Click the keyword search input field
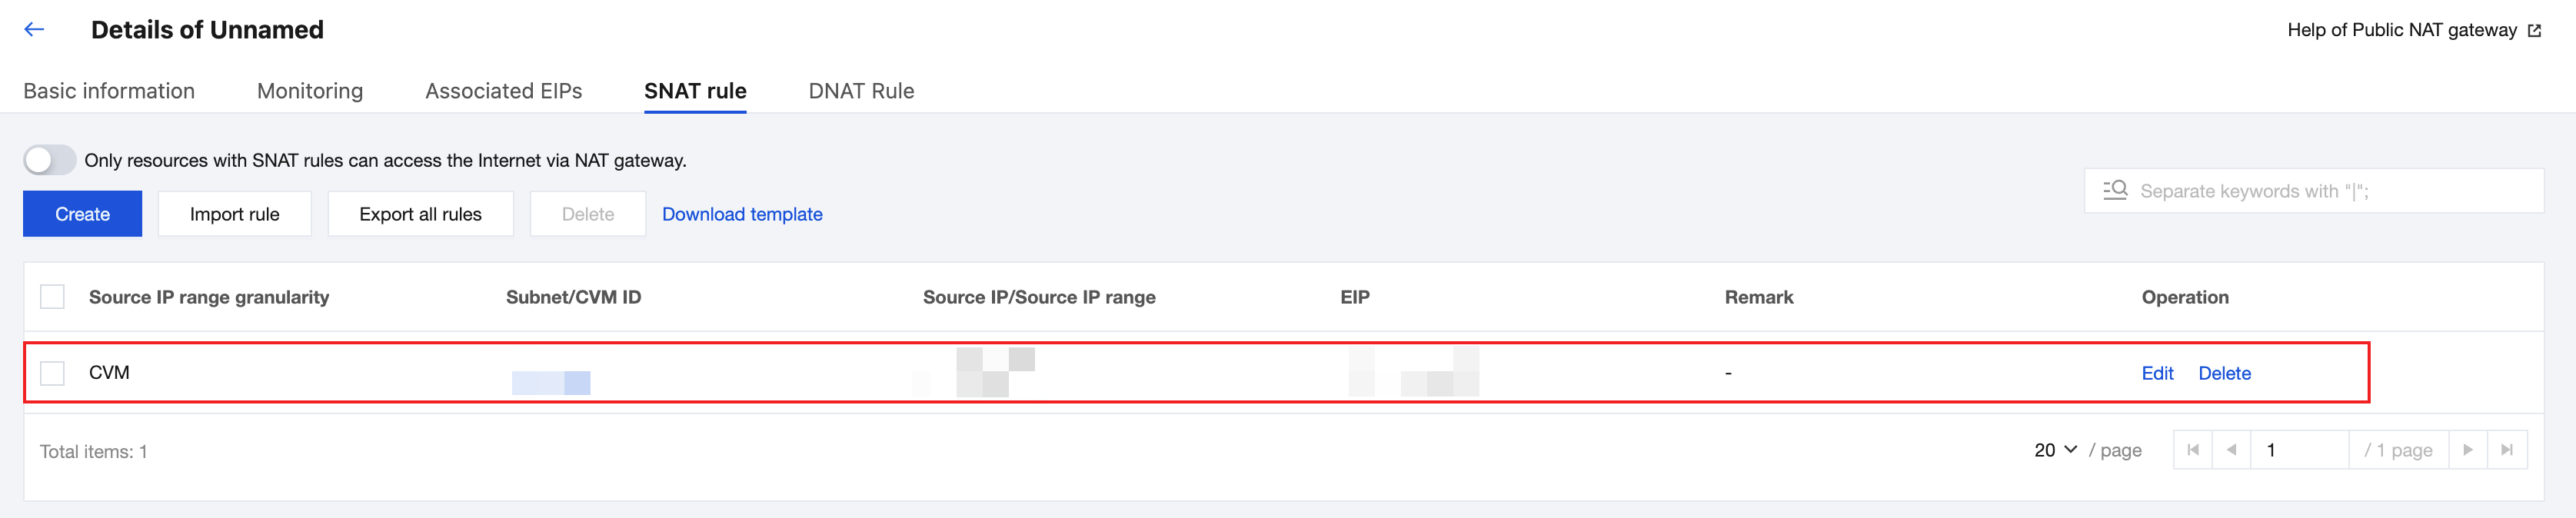 pos(2330,191)
